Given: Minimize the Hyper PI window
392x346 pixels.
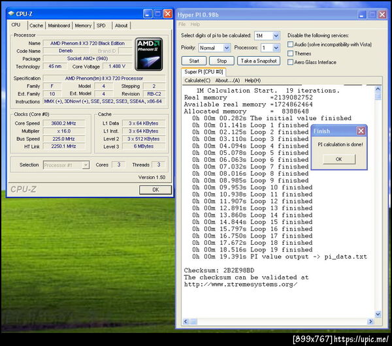Looking at the screenshot, I should coord(361,14).
